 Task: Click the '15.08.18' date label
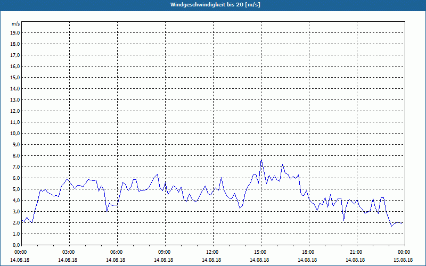pos(403,260)
